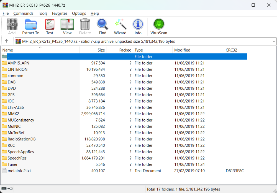
Task: Select the GPS folder name
Action: point(11,95)
